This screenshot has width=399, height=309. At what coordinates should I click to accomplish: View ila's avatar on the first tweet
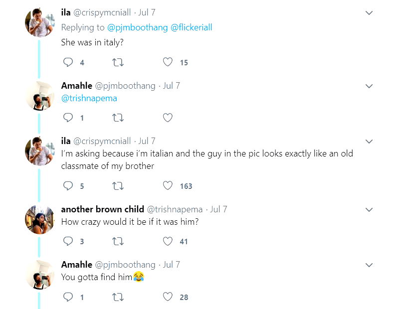point(39,22)
